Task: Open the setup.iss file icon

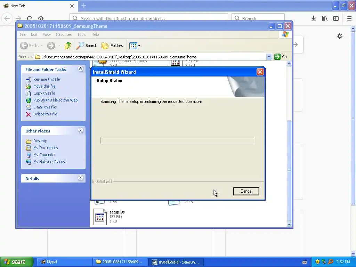Action: (x=100, y=217)
